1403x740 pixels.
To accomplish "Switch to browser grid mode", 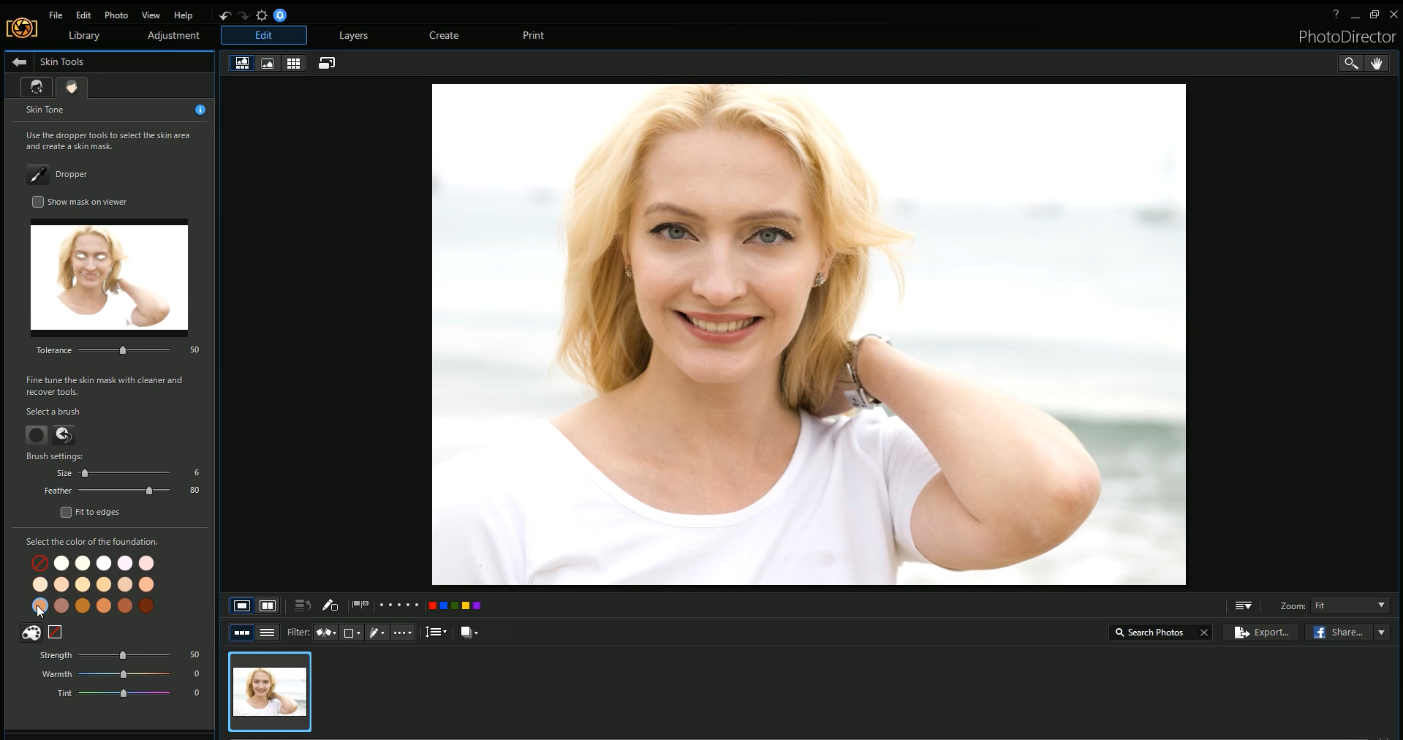I will [293, 64].
